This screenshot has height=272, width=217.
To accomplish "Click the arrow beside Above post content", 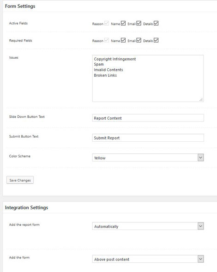I will [x=201, y=259].
